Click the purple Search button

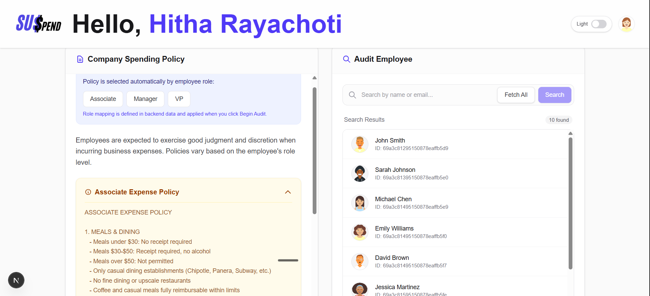pyautogui.click(x=555, y=95)
